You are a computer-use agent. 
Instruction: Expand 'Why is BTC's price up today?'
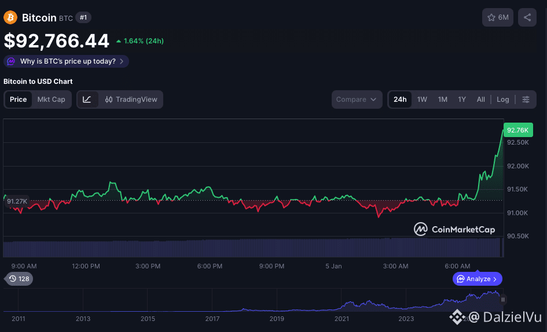pos(67,61)
